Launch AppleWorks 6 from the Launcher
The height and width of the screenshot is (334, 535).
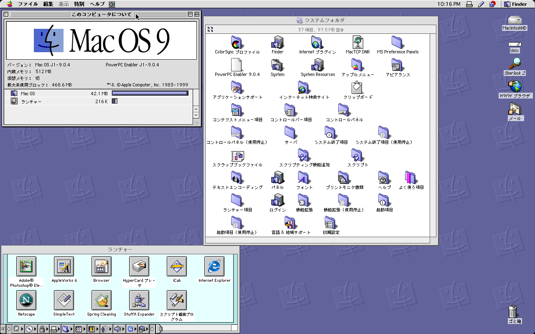coord(64,266)
